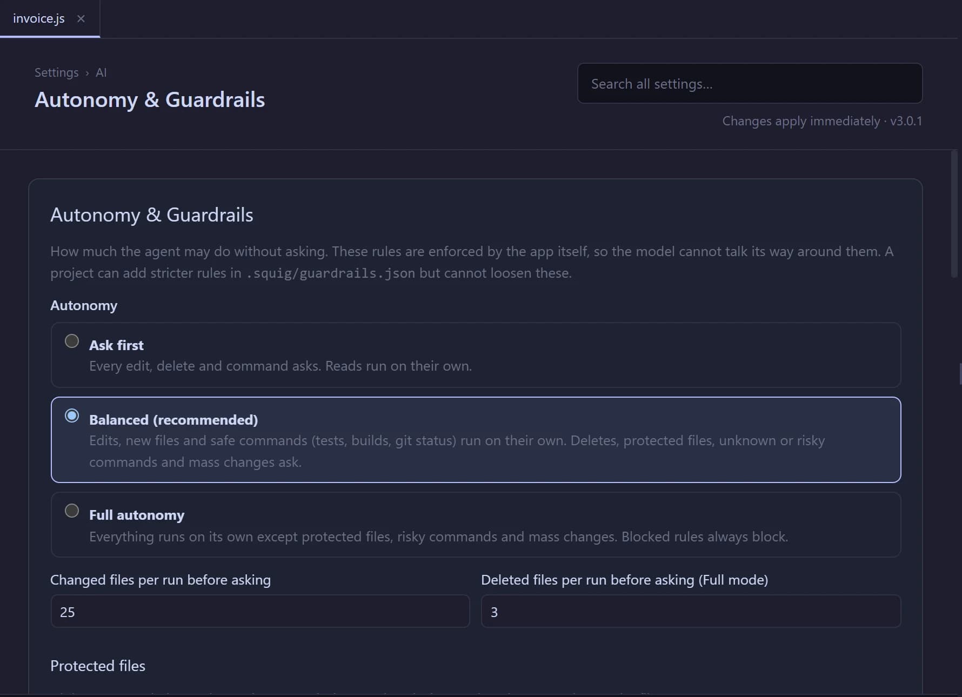The width and height of the screenshot is (962, 697).
Task: Choose the Full autonomy radio button
Action: point(72,511)
